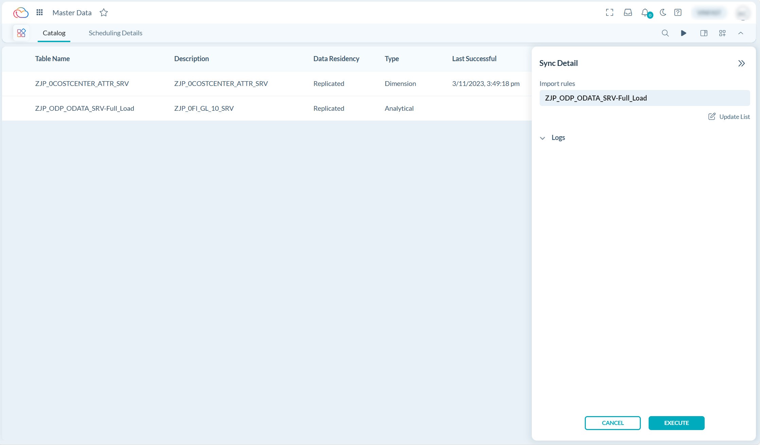
Task: Open the inbox icon in the header
Action: [x=628, y=12]
